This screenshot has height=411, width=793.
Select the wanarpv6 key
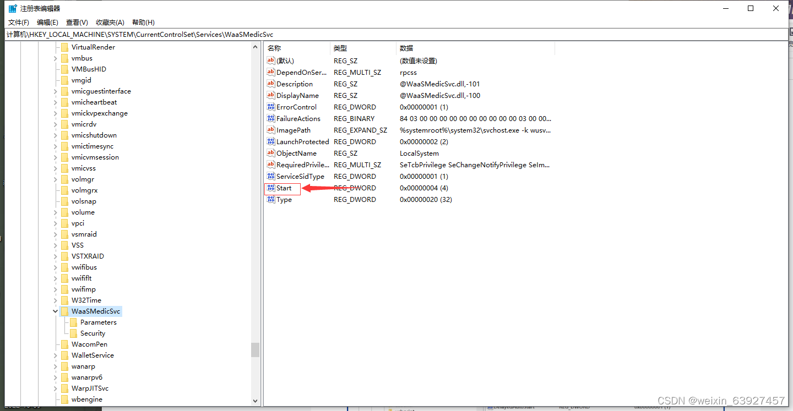(x=87, y=377)
